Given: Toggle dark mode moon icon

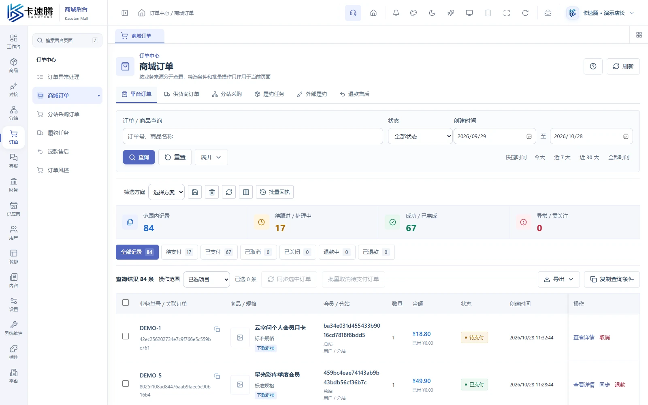Looking at the screenshot, I should pos(432,13).
